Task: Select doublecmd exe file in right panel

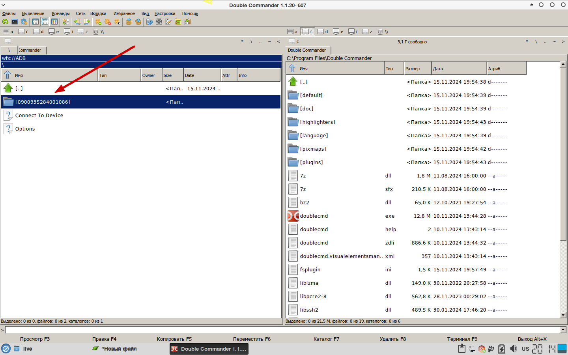Action: click(x=423, y=216)
